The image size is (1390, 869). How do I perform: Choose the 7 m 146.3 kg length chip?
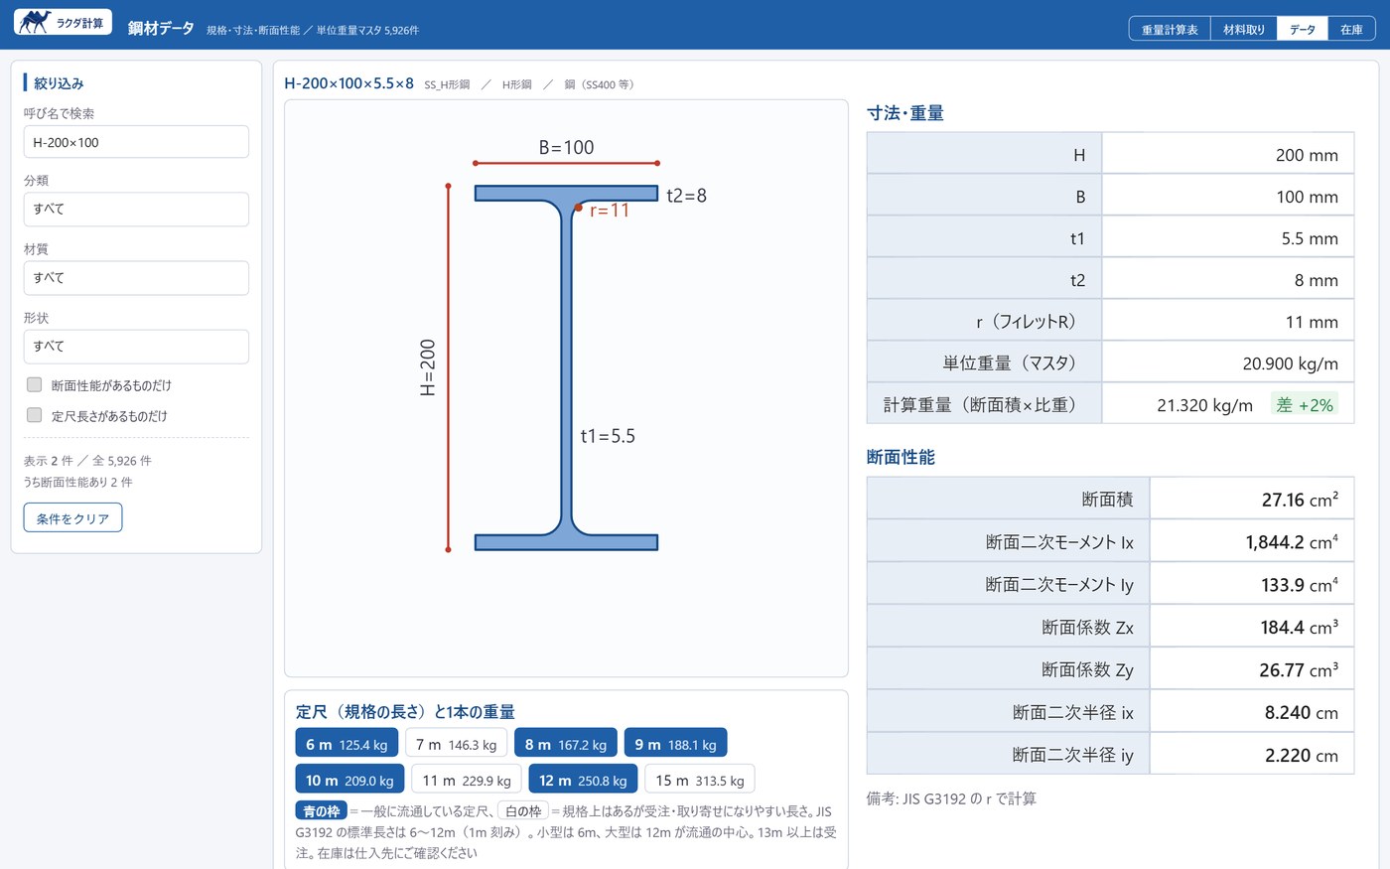pyautogui.click(x=456, y=743)
